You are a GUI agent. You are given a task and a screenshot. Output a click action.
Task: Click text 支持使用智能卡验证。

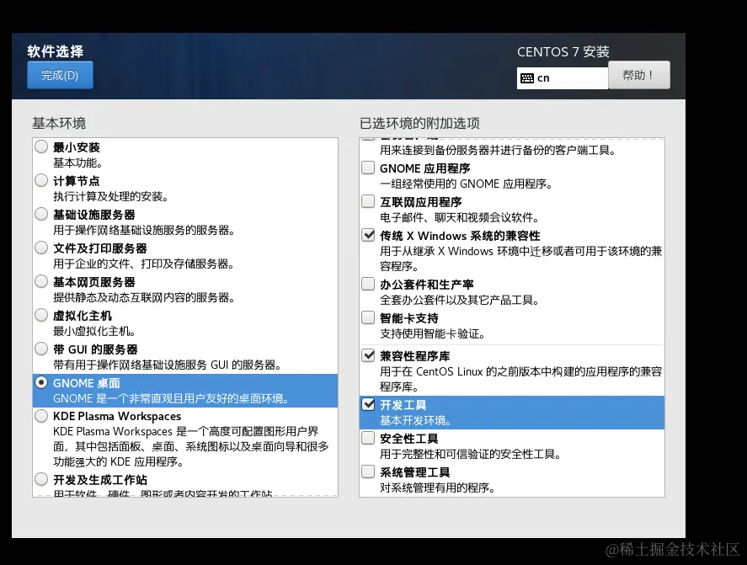(x=433, y=334)
